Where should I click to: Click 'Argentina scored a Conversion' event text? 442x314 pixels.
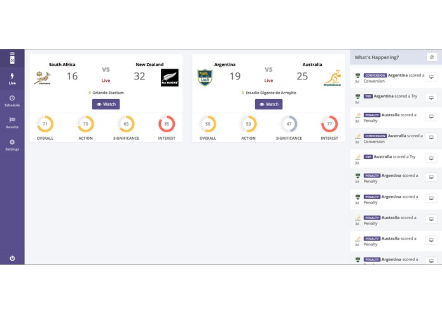[394, 78]
